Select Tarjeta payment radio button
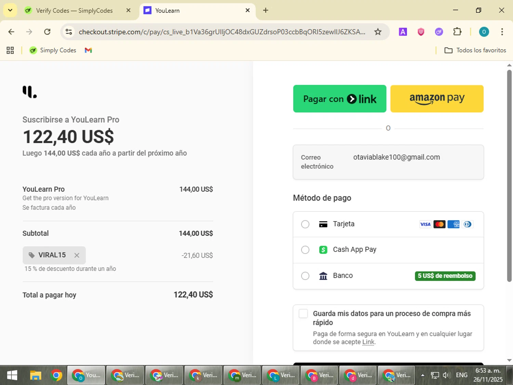Viewport: 513px width, 385px height. pyautogui.click(x=305, y=224)
